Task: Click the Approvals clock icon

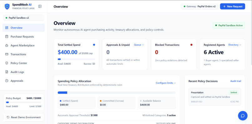Action: click(x=7, y=81)
